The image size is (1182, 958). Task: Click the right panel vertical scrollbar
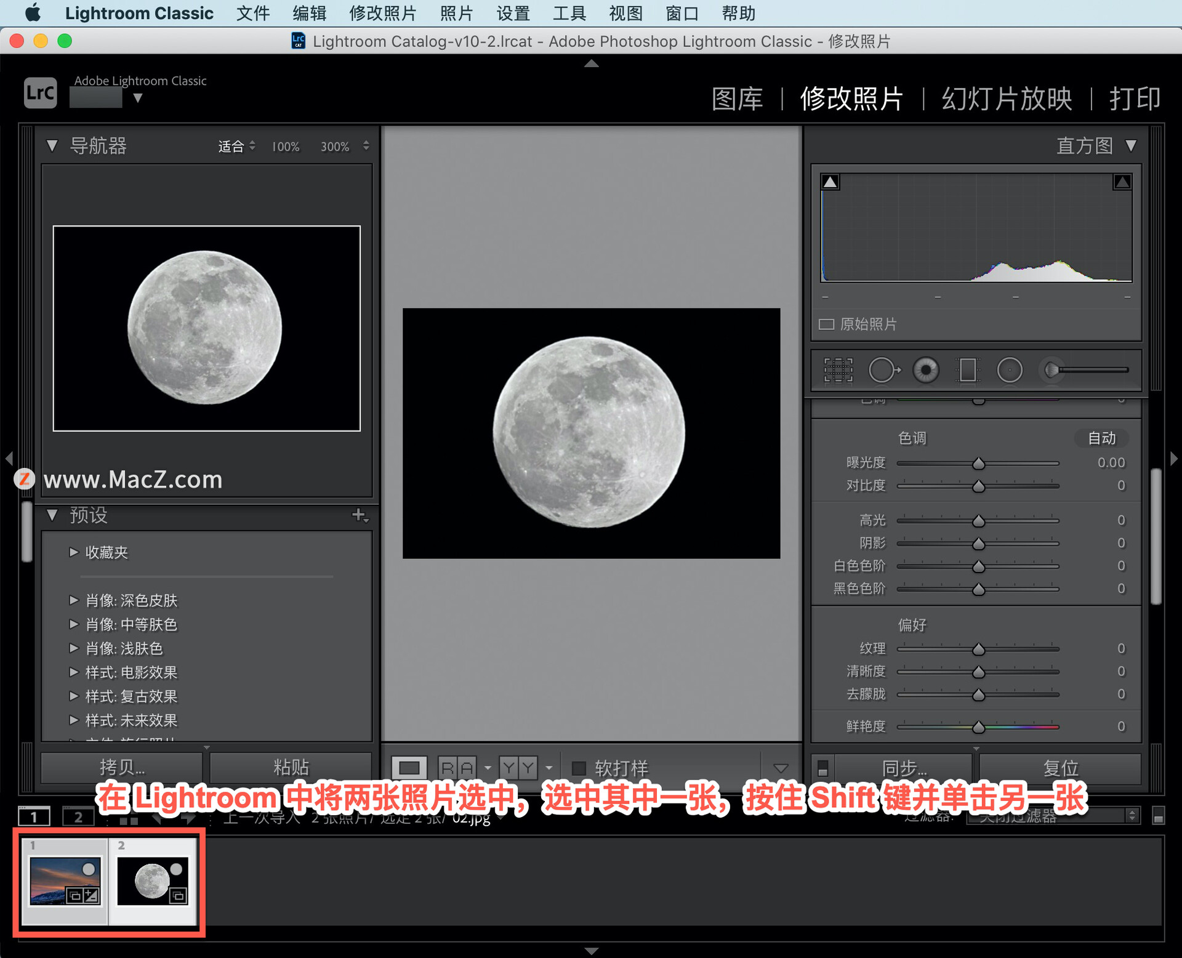(1156, 537)
